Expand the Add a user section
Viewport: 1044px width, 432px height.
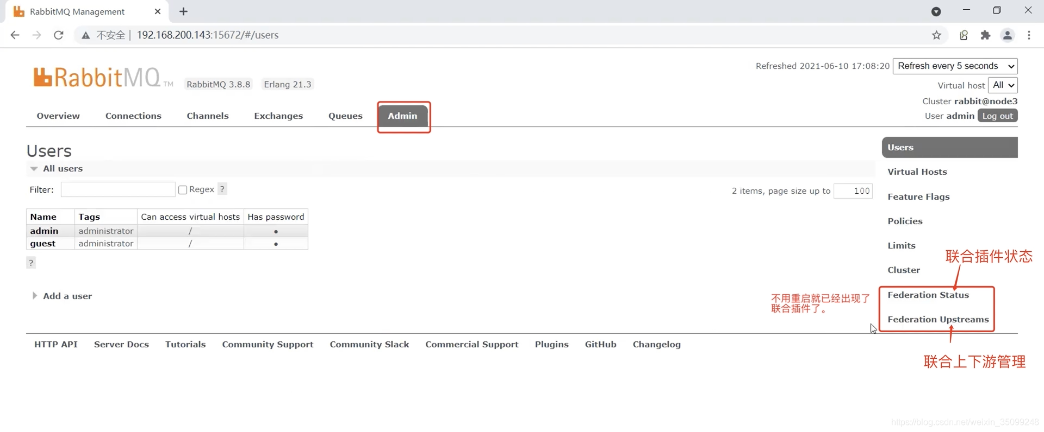(62, 296)
